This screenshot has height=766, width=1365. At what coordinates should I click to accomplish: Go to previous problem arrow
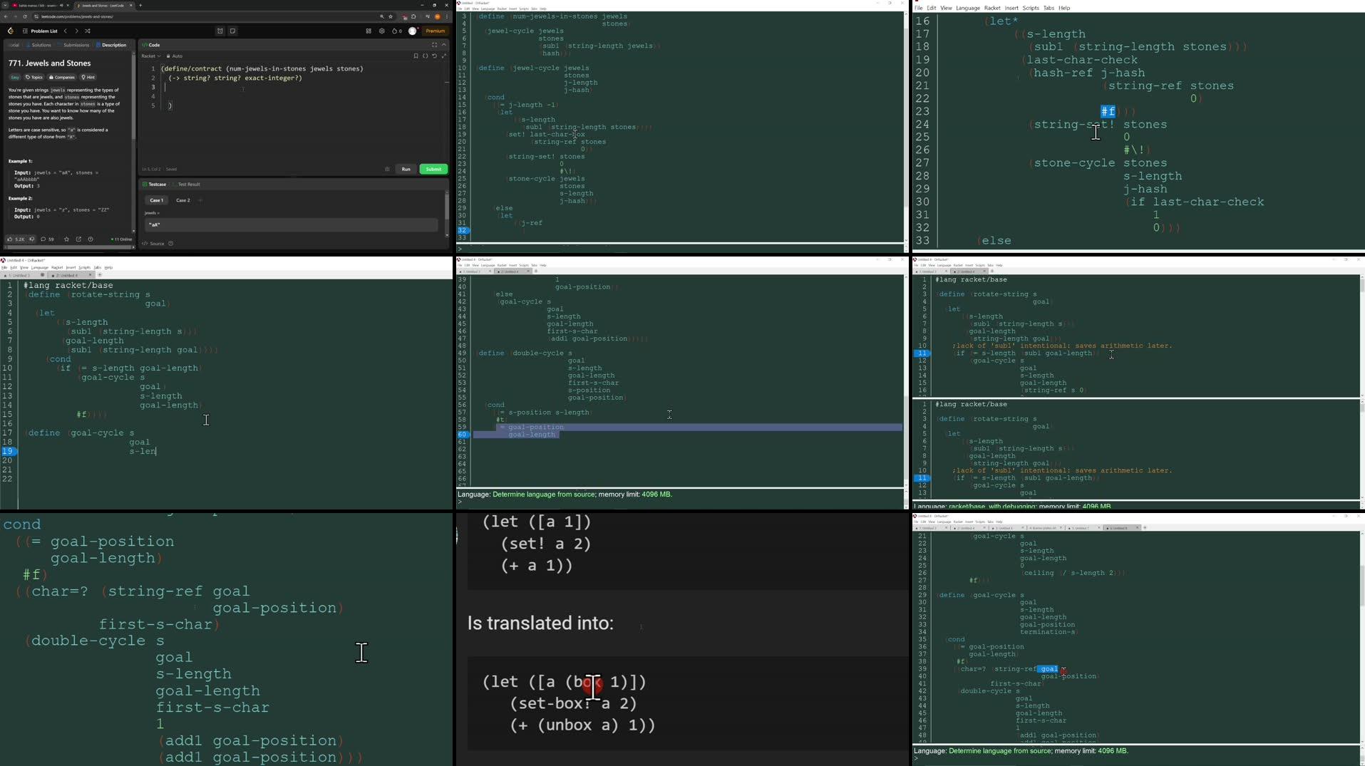[66, 31]
